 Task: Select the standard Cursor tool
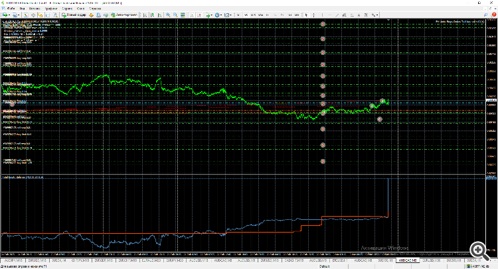(x=307, y=15)
